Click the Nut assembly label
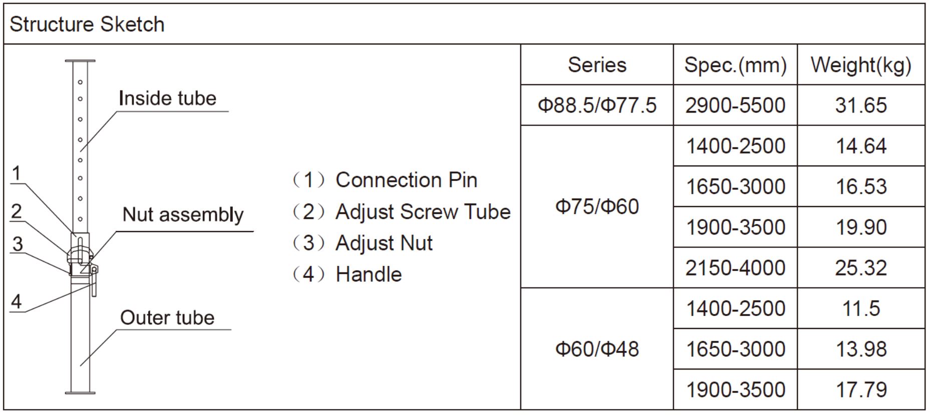This screenshot has width=930, height=415. tap(183, 214)
